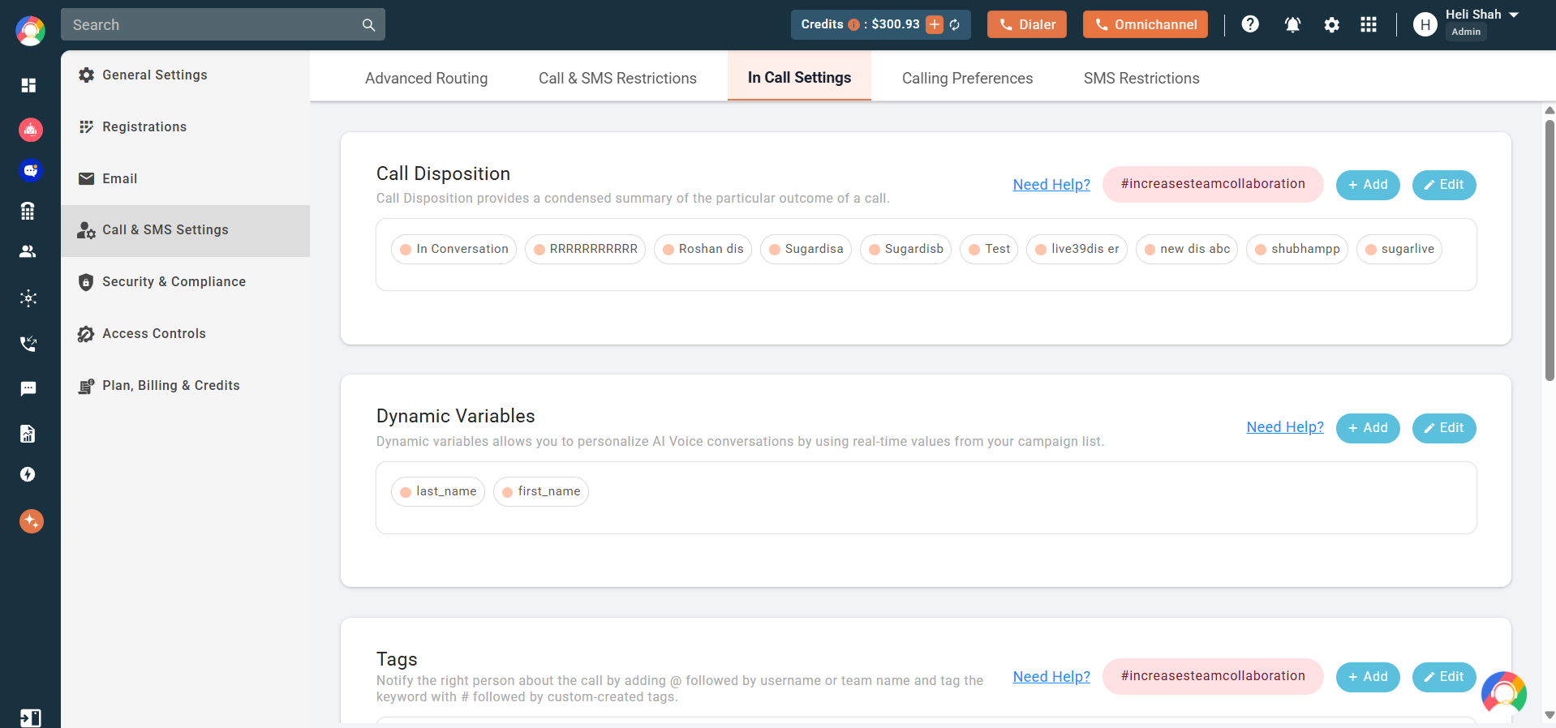Viewport: 1556px width, 728px height.
Task: Open Need Help link for Call Disposition
Action: point(1051,185)
